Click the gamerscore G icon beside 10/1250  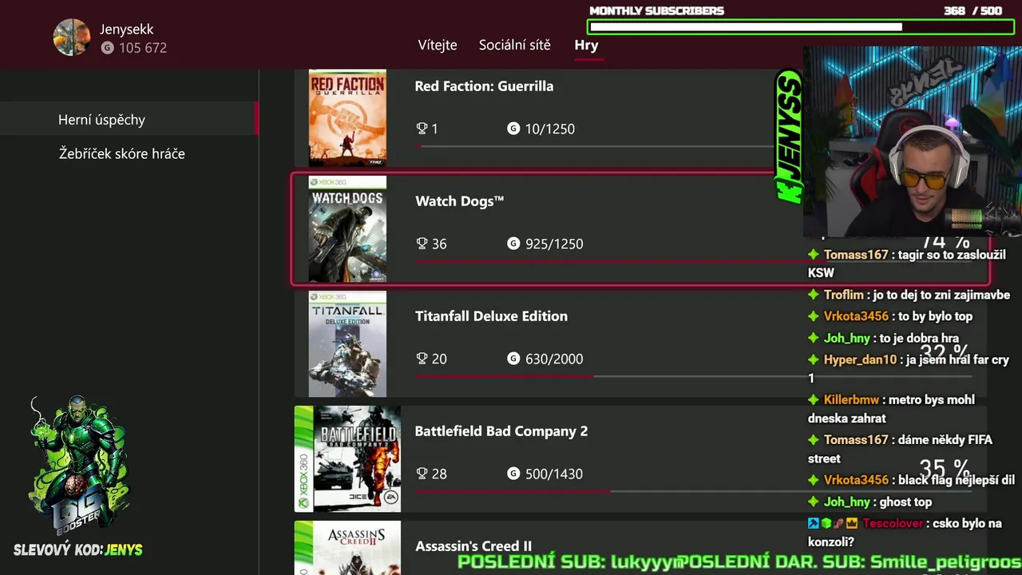[513, 129]
